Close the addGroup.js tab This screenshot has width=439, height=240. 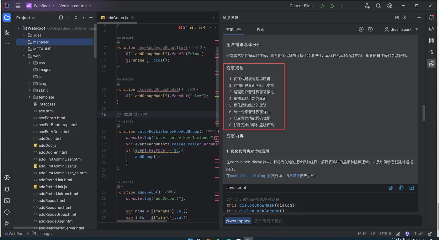click(132, 18)
